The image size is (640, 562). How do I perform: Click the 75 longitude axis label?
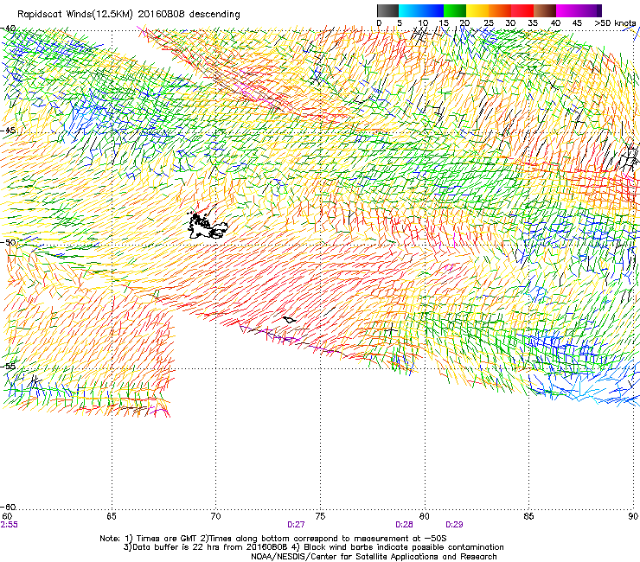pos(320,516)
